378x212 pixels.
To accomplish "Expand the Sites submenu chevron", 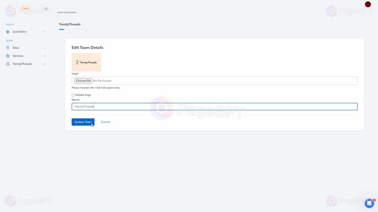I will pyautogui.click(x=44, y=48).
